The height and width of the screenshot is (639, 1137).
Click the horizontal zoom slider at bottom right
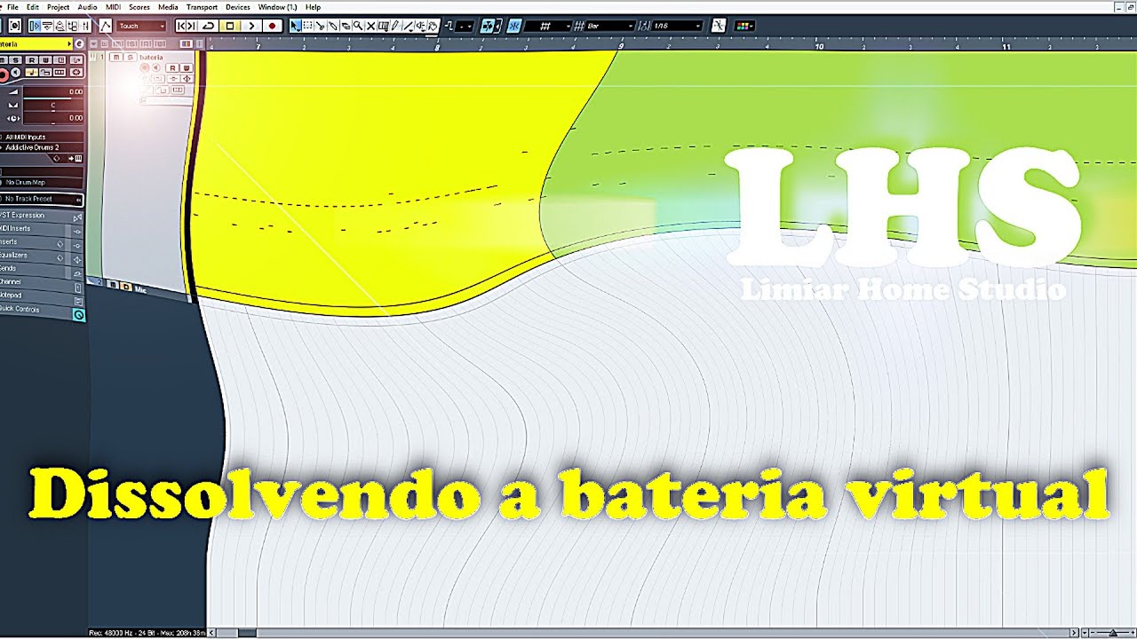pos(1112,633)
